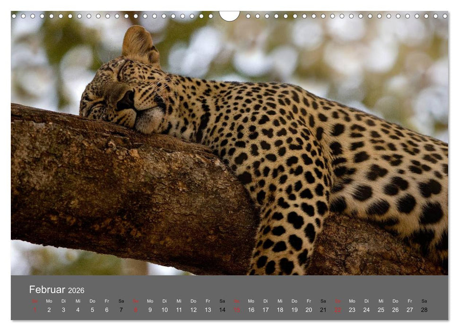Click the first 'So' weekday header
This screenshot has height=331, width=459.
tap(34, 300)
